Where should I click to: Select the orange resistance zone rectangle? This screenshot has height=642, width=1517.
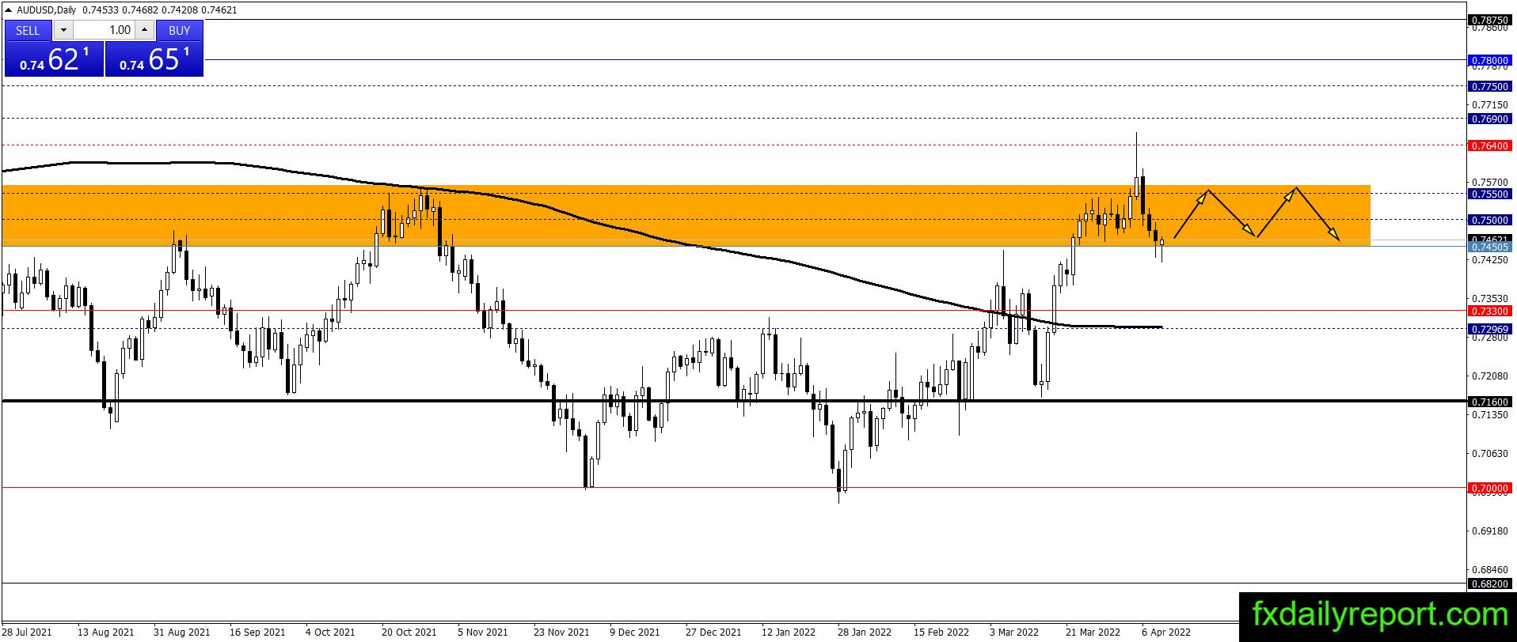pos(686,216)
